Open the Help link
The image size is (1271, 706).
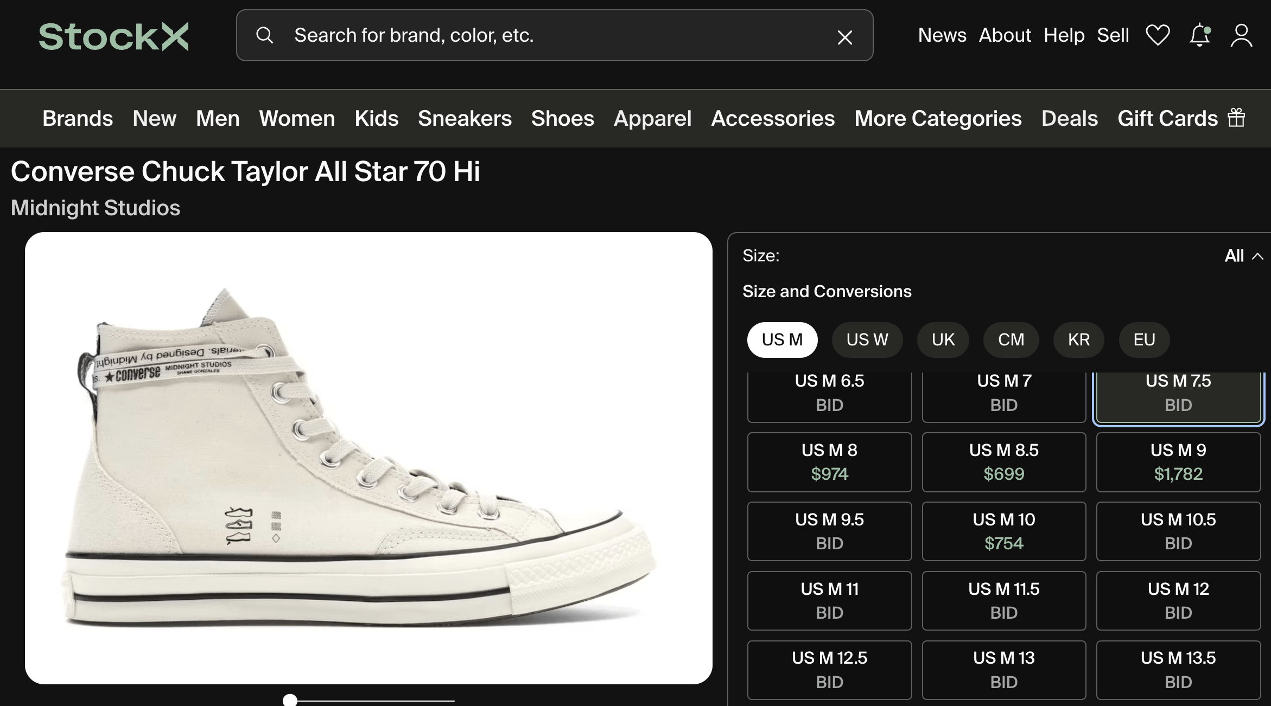[1064, 35]
